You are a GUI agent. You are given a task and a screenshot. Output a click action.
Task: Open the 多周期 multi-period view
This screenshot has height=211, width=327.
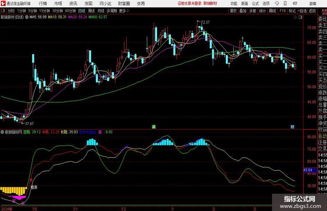click(111, 11)
